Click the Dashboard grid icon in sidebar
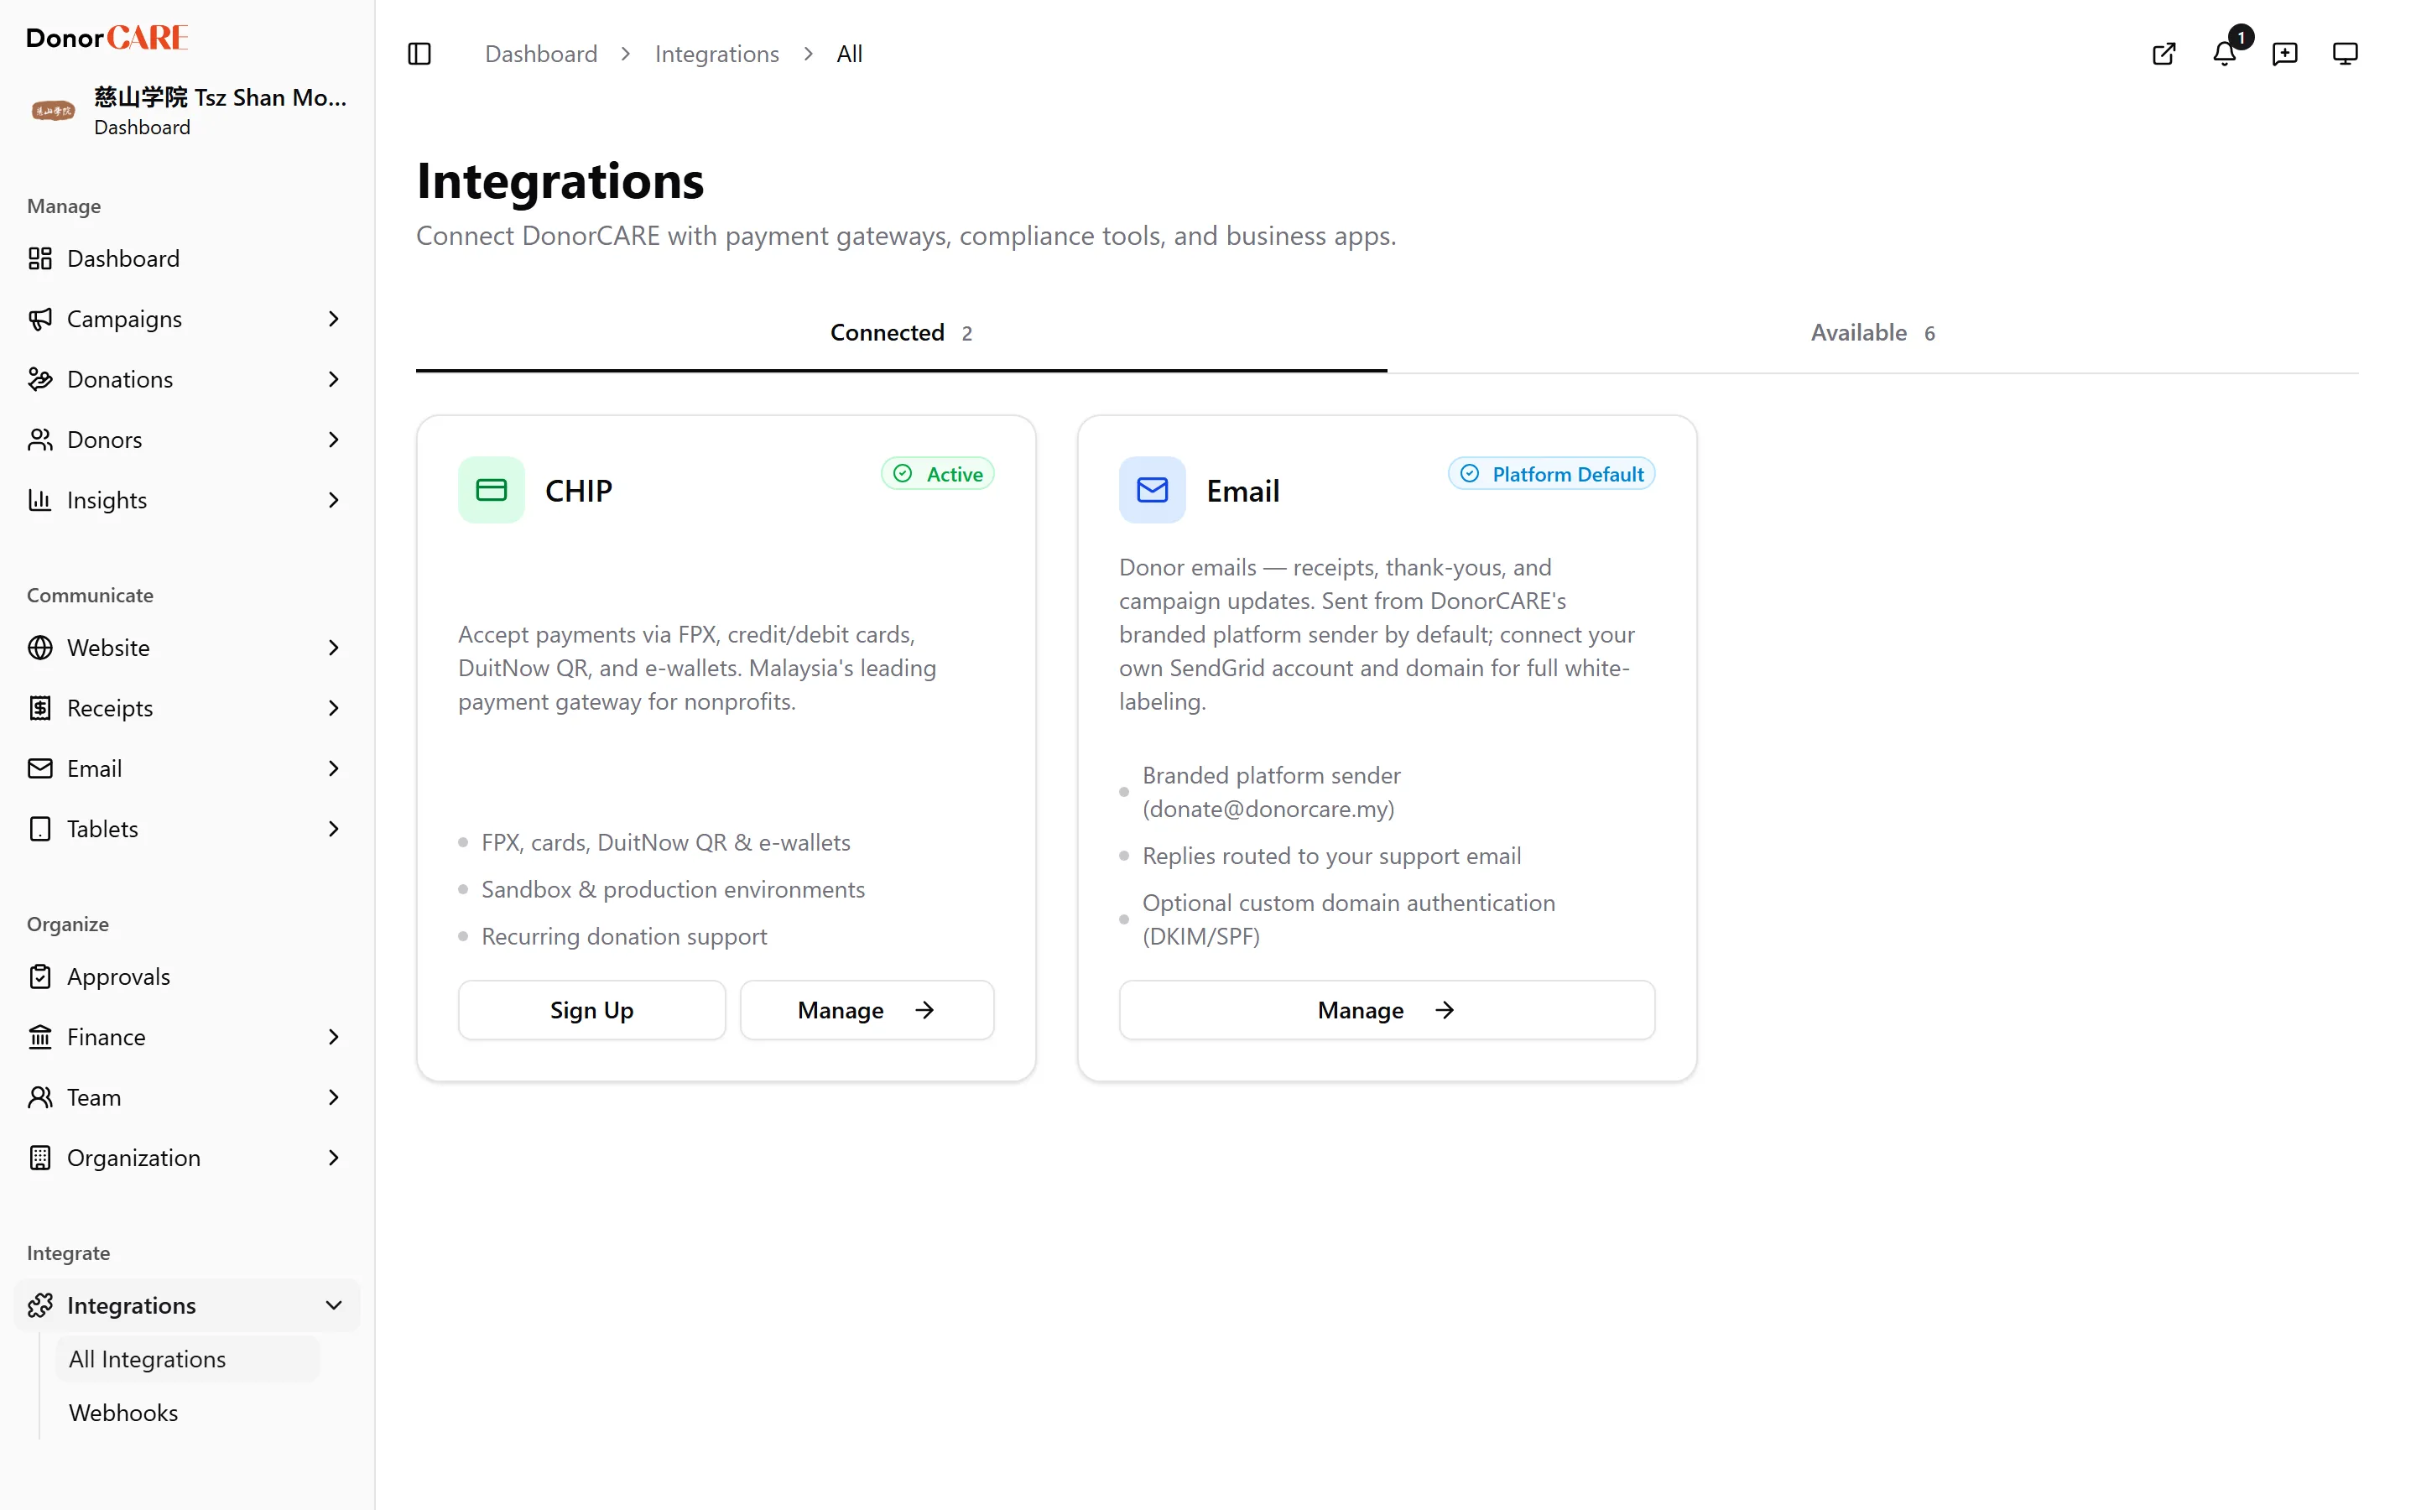The width and height of the screenshot is (2416, 1510). pos(40,258)
